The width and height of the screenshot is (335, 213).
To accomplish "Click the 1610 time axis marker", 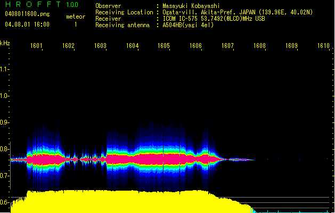I will click(x=323, y=46).
